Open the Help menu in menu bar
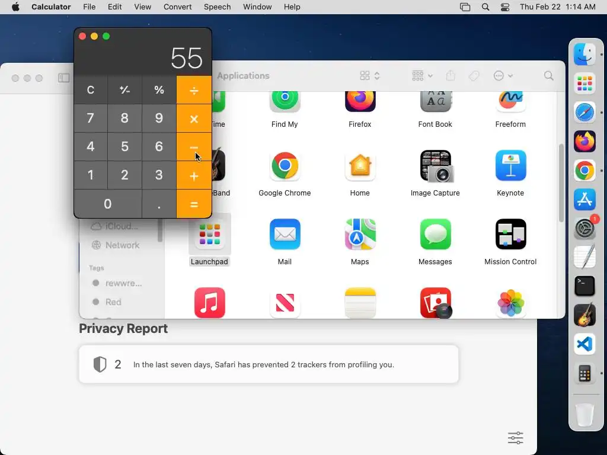 click(x=292, y=7)
